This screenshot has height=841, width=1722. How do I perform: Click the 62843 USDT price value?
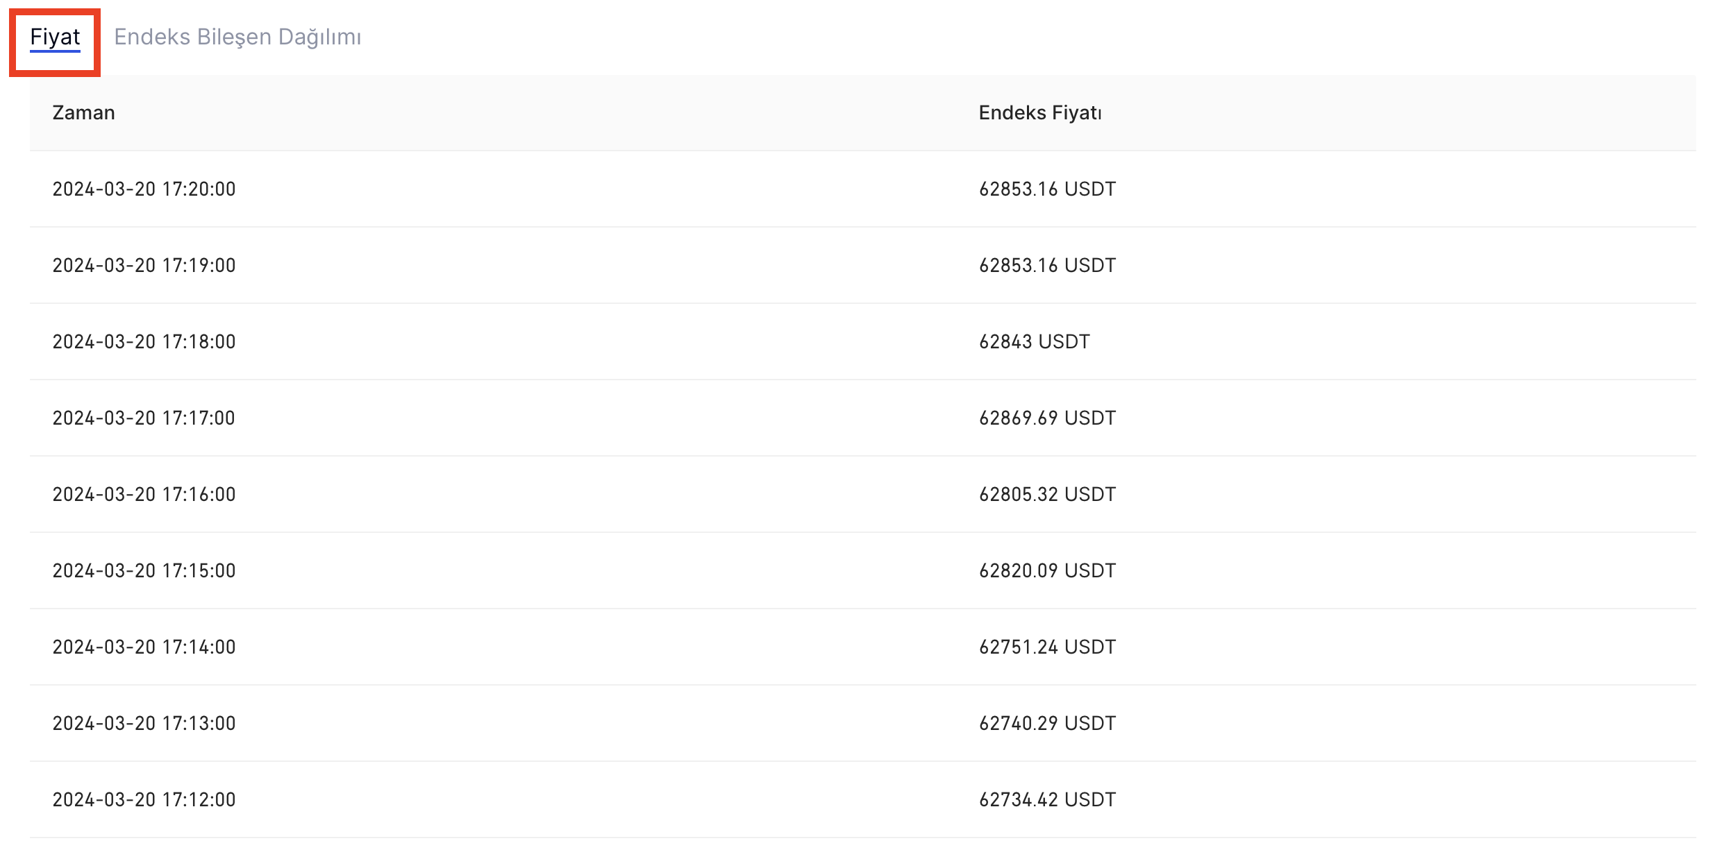coord(1034,342)
